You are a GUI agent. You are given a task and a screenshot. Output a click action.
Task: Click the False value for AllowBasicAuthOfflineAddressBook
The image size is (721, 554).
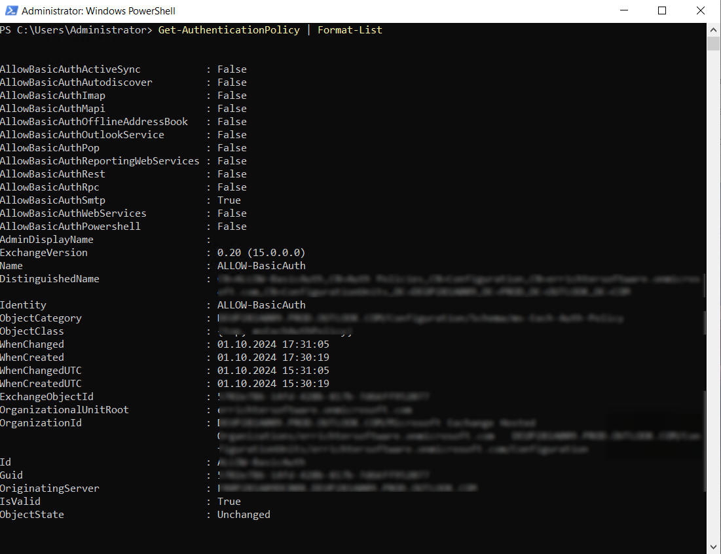[x=232, y=122]
